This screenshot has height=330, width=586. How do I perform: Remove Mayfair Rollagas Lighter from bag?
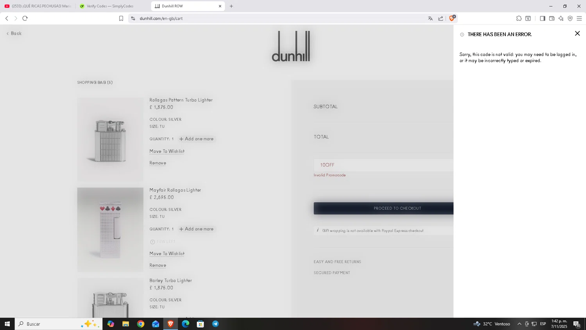pyautogui.click(x=158, y=265)
